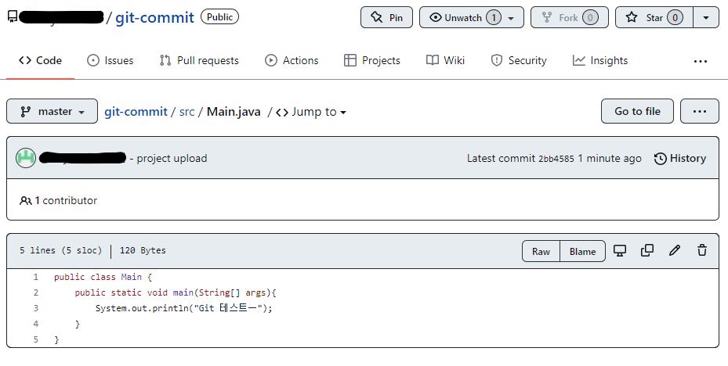Open the navigation overflow ellipsis menu

700,61
